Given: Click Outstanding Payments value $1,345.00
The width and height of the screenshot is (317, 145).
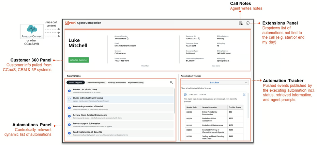Looking at the screenshot, I should pyautogui.click(x=191, y=61).
